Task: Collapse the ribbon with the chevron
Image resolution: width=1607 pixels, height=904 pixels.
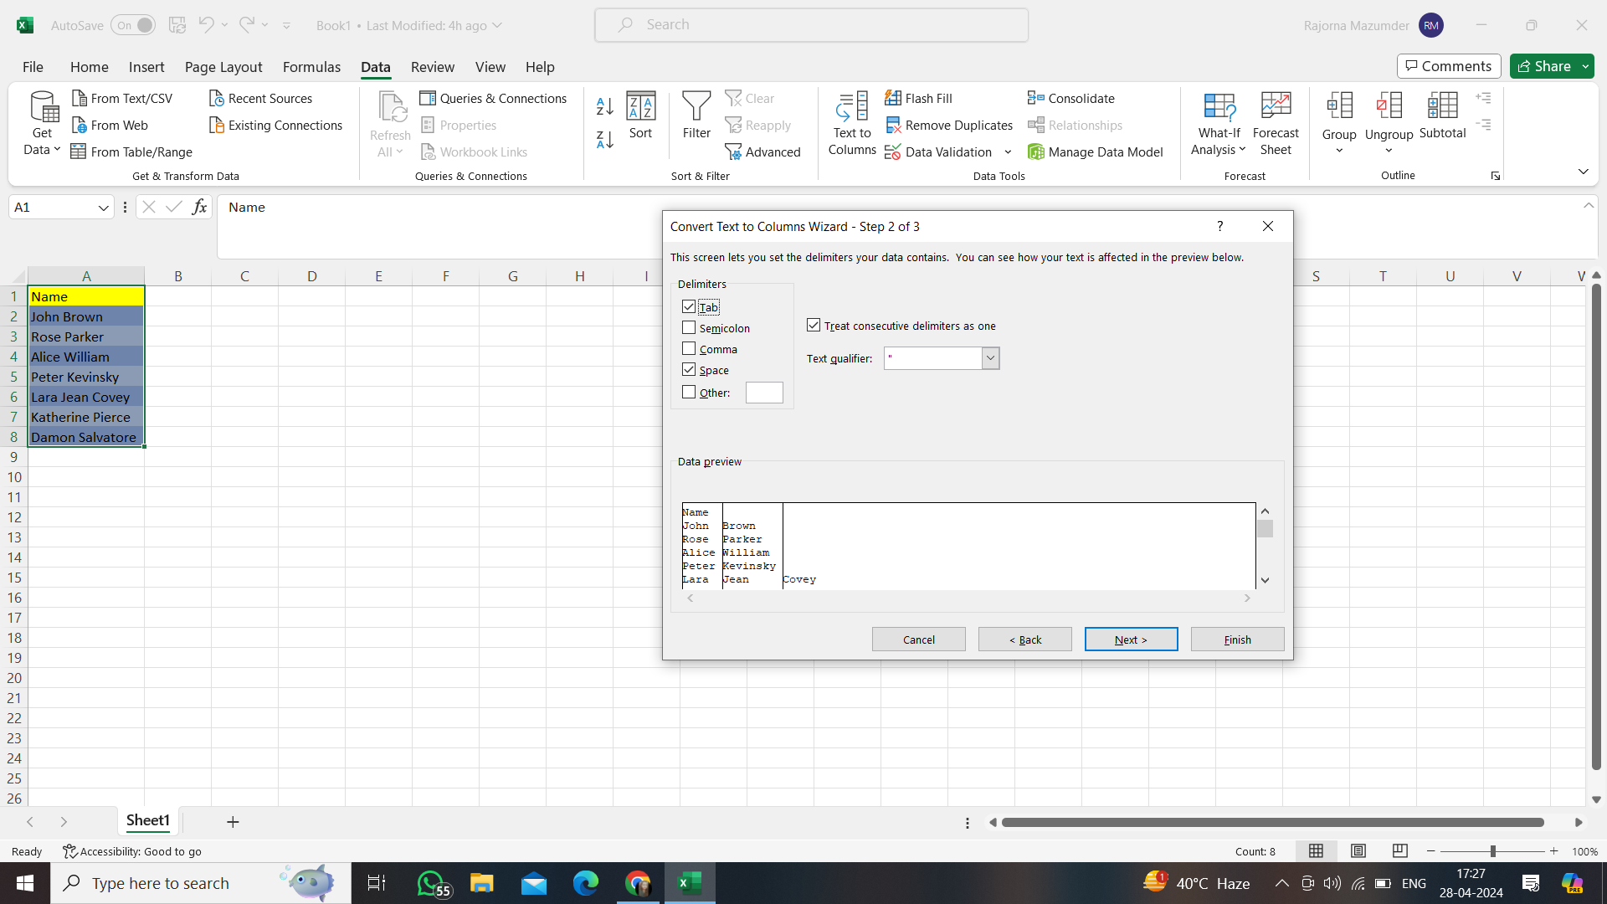Action: 1583,172
